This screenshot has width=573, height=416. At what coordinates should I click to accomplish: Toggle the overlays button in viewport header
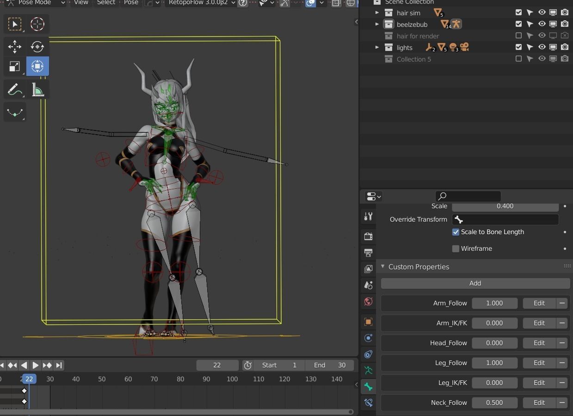point(311,3)
